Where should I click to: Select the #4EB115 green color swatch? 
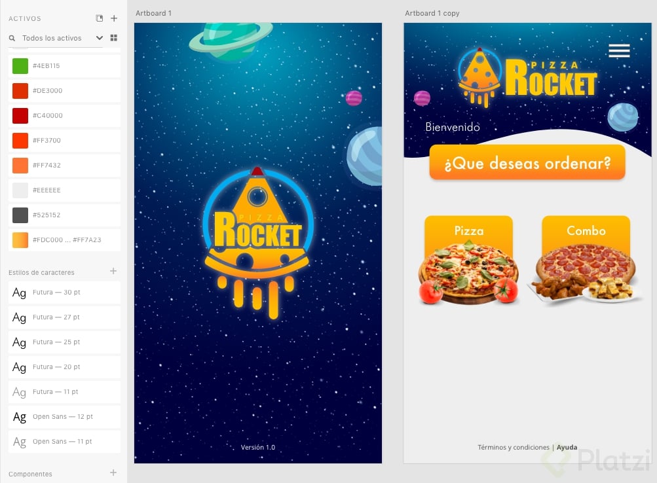click(x=20, y=66)
